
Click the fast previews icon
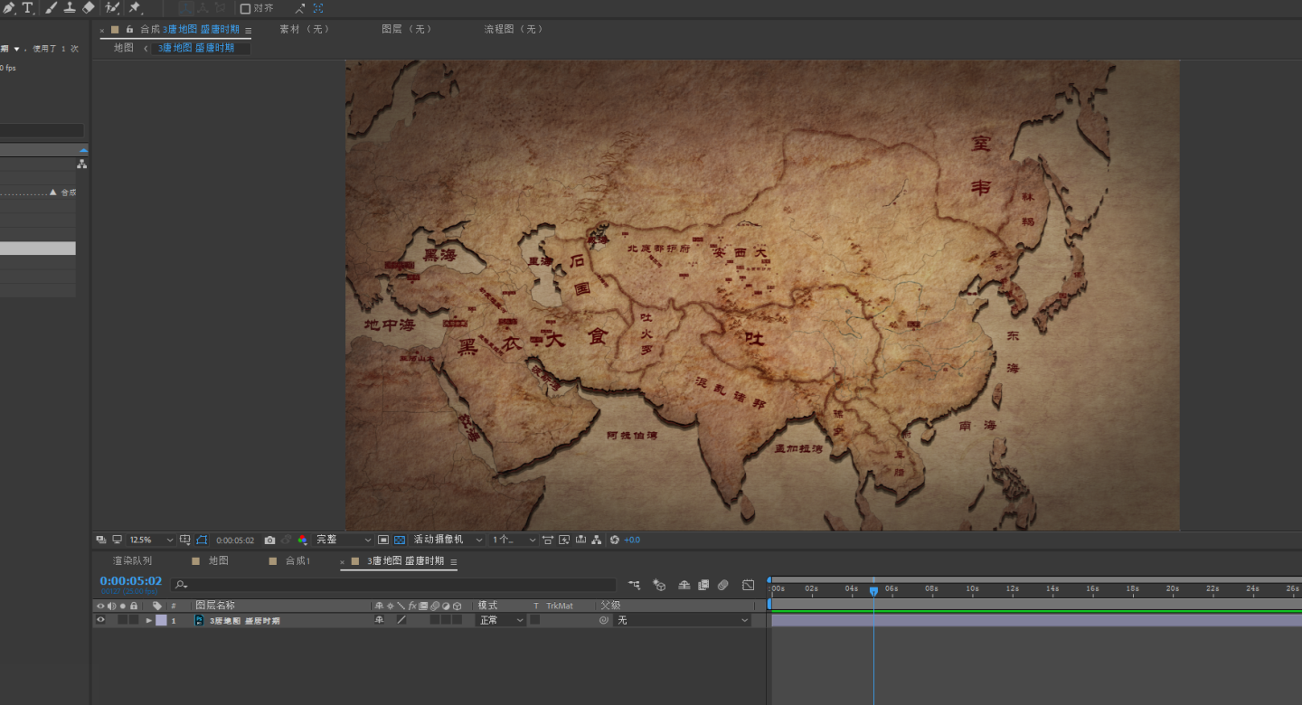pos(564,540)
